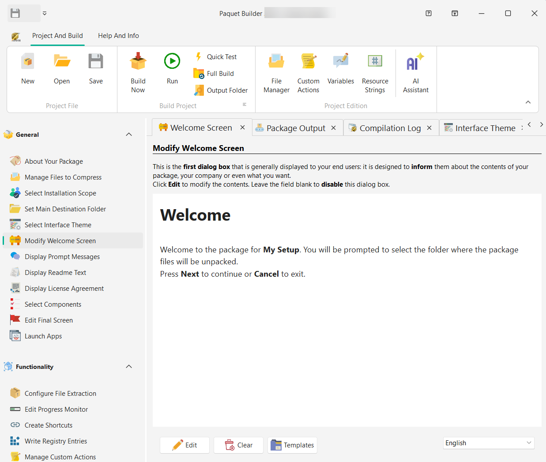Open Custom Actions editor

point(308,73)
